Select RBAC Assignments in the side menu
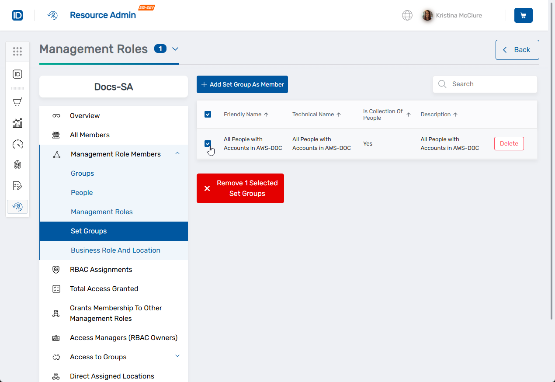Screen dimensions: 555x382 pos(101,270)
